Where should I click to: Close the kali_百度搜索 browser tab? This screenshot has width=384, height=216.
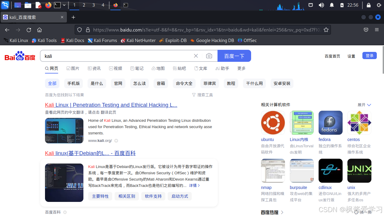tap(62, 17)
